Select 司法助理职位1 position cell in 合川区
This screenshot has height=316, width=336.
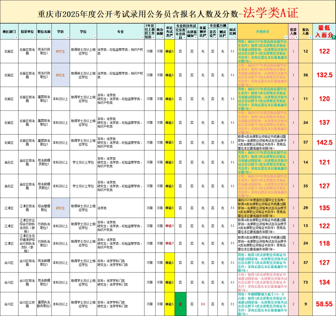pos(44,262)
